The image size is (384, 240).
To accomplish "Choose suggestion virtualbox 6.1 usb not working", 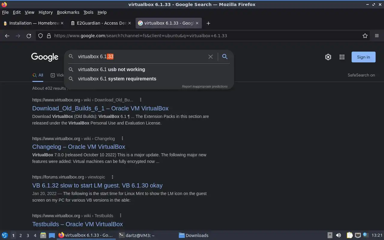I will pos(149,69).
